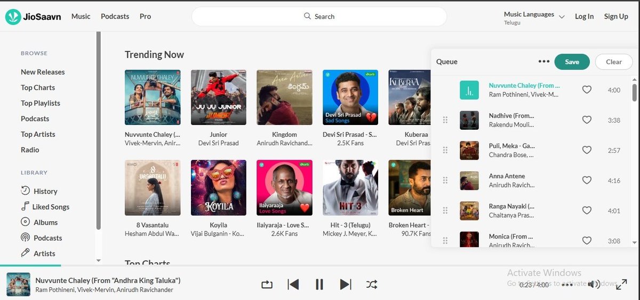Click Nuvvunte Chaley title in player bar
640x300 pixels.
point(108,280)
